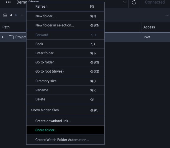Screen dimensions: 170x148
Task: Select Enter folder menu item
Action: [65, 53]
